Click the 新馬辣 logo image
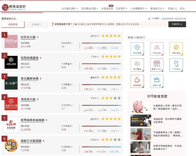The height and width of the screenshot is (156, 196). tap(11, 125)
